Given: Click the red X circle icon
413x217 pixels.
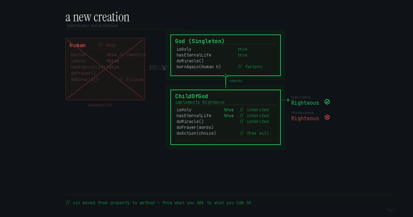Looking at the screenshot, I should pyautogui.click(x=327, y=117).
